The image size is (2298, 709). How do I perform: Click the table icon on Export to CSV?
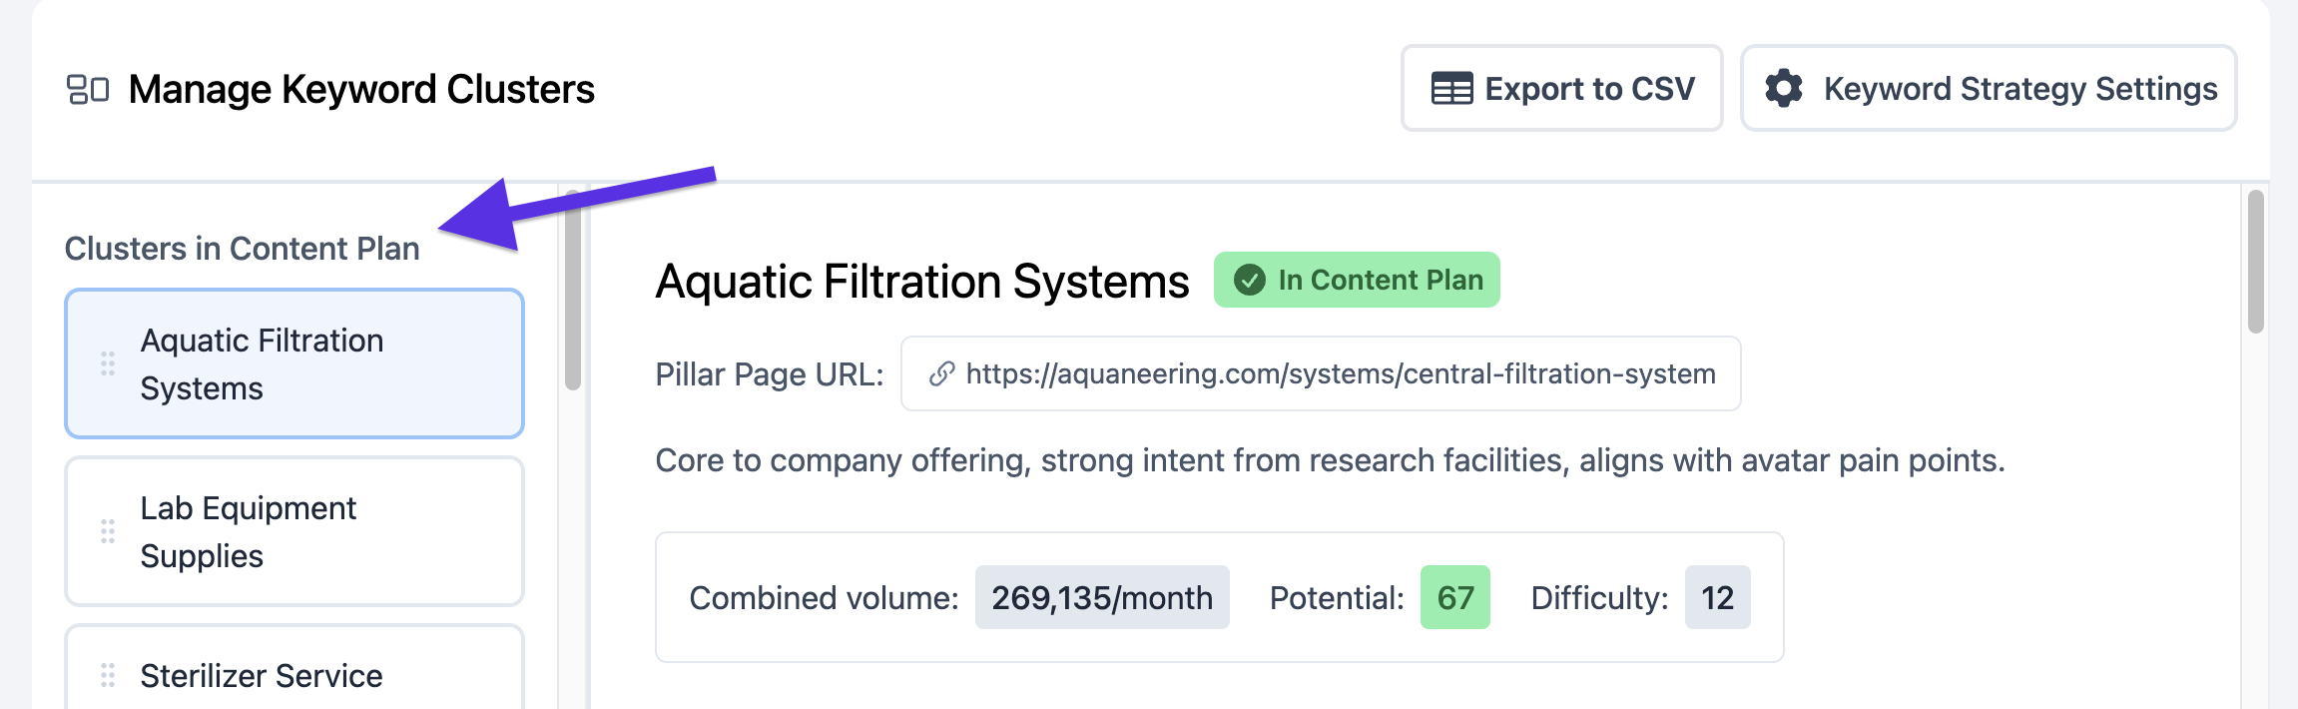[1451, 89]
